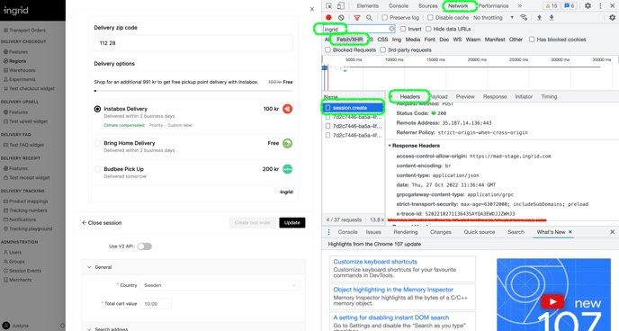Open the Rendering drawer tab
Screen dimensions: 619x331
click(406, 232)
